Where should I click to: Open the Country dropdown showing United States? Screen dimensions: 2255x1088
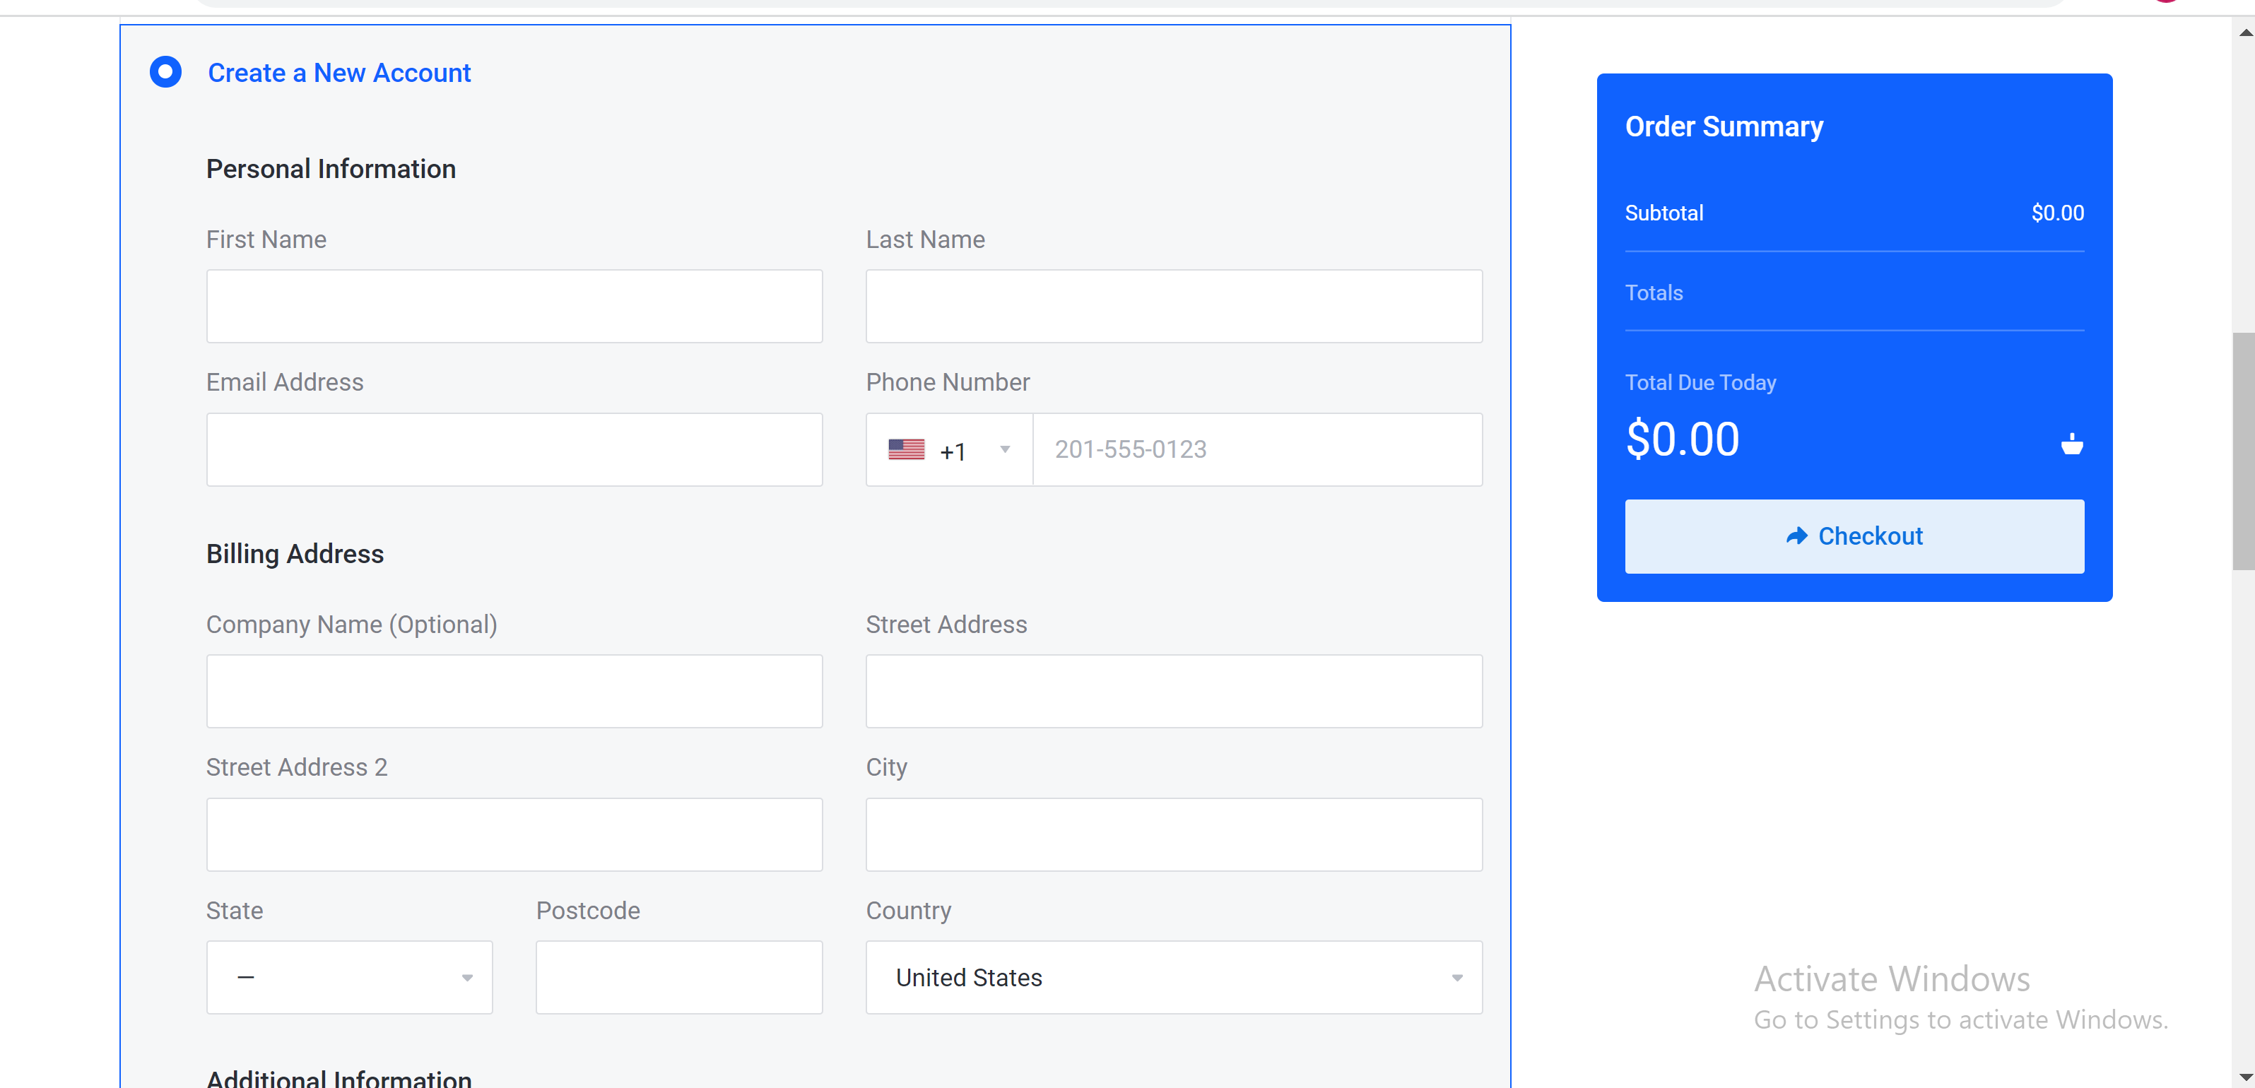(1173, 978)
